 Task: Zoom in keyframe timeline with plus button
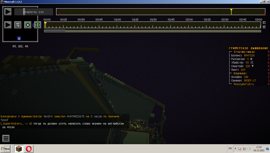264,23
